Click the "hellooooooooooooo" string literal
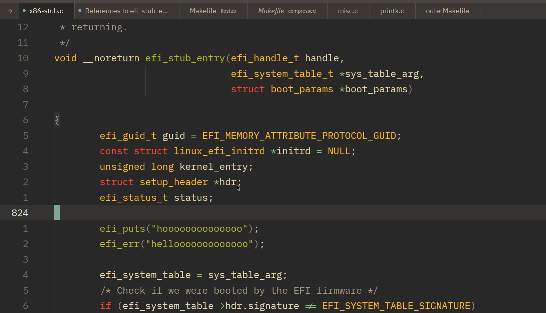 click(199, 244)
